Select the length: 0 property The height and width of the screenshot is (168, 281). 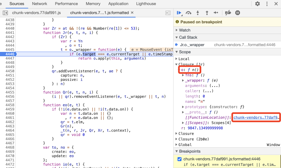point(195,96)
